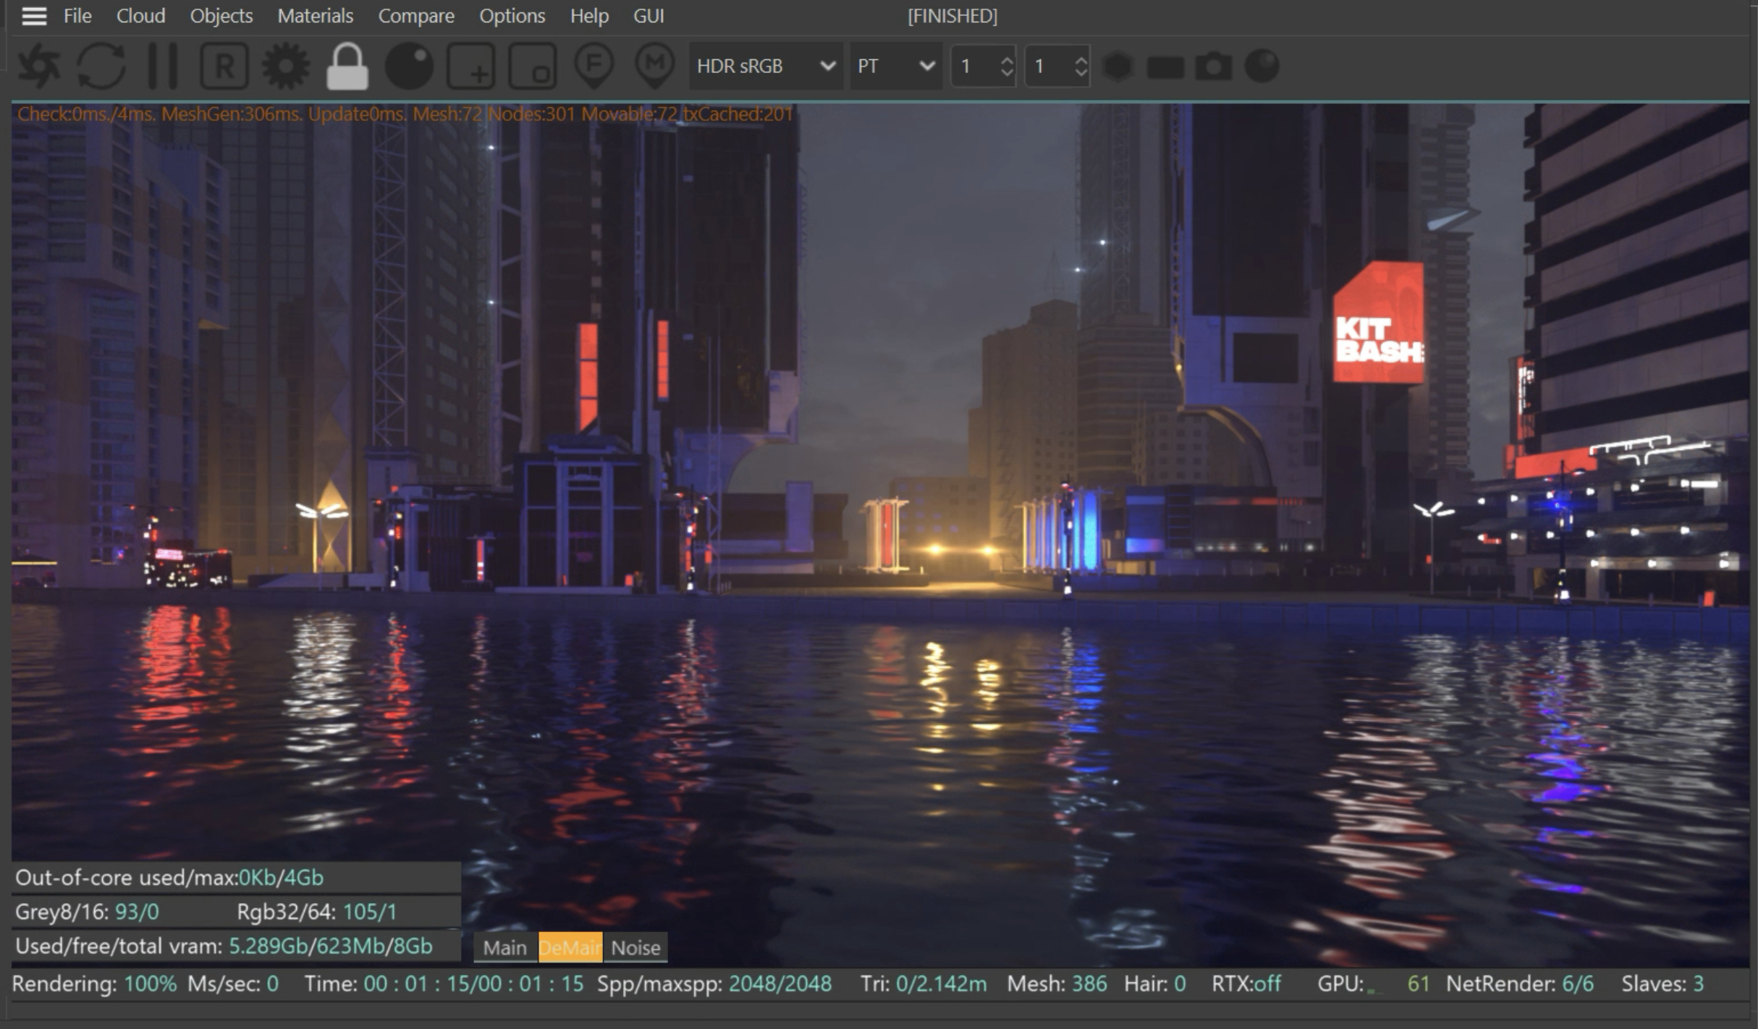The image size is (1758, 1029).
Task: Send scene and restart new render
Action: (x=38, y=66)
